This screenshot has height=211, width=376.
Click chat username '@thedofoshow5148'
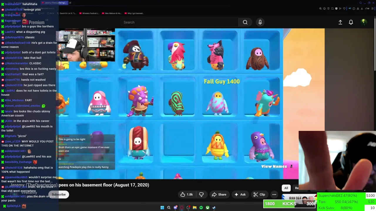tap(17, 43)
